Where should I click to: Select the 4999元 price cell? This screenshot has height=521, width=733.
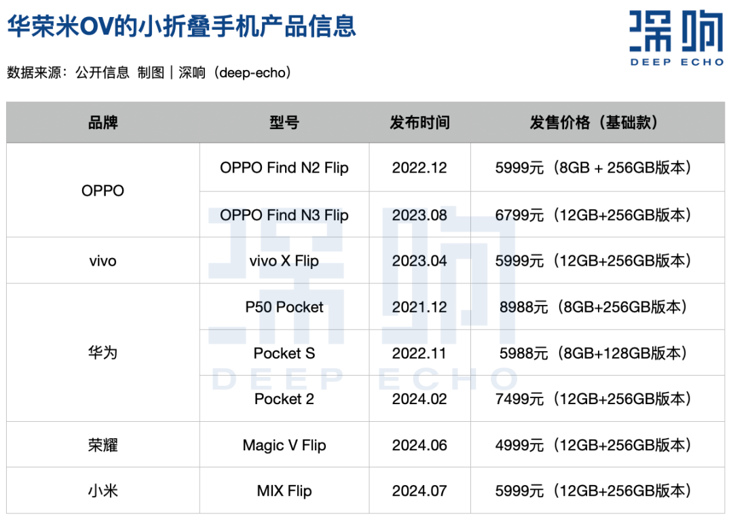click(593, 446)
